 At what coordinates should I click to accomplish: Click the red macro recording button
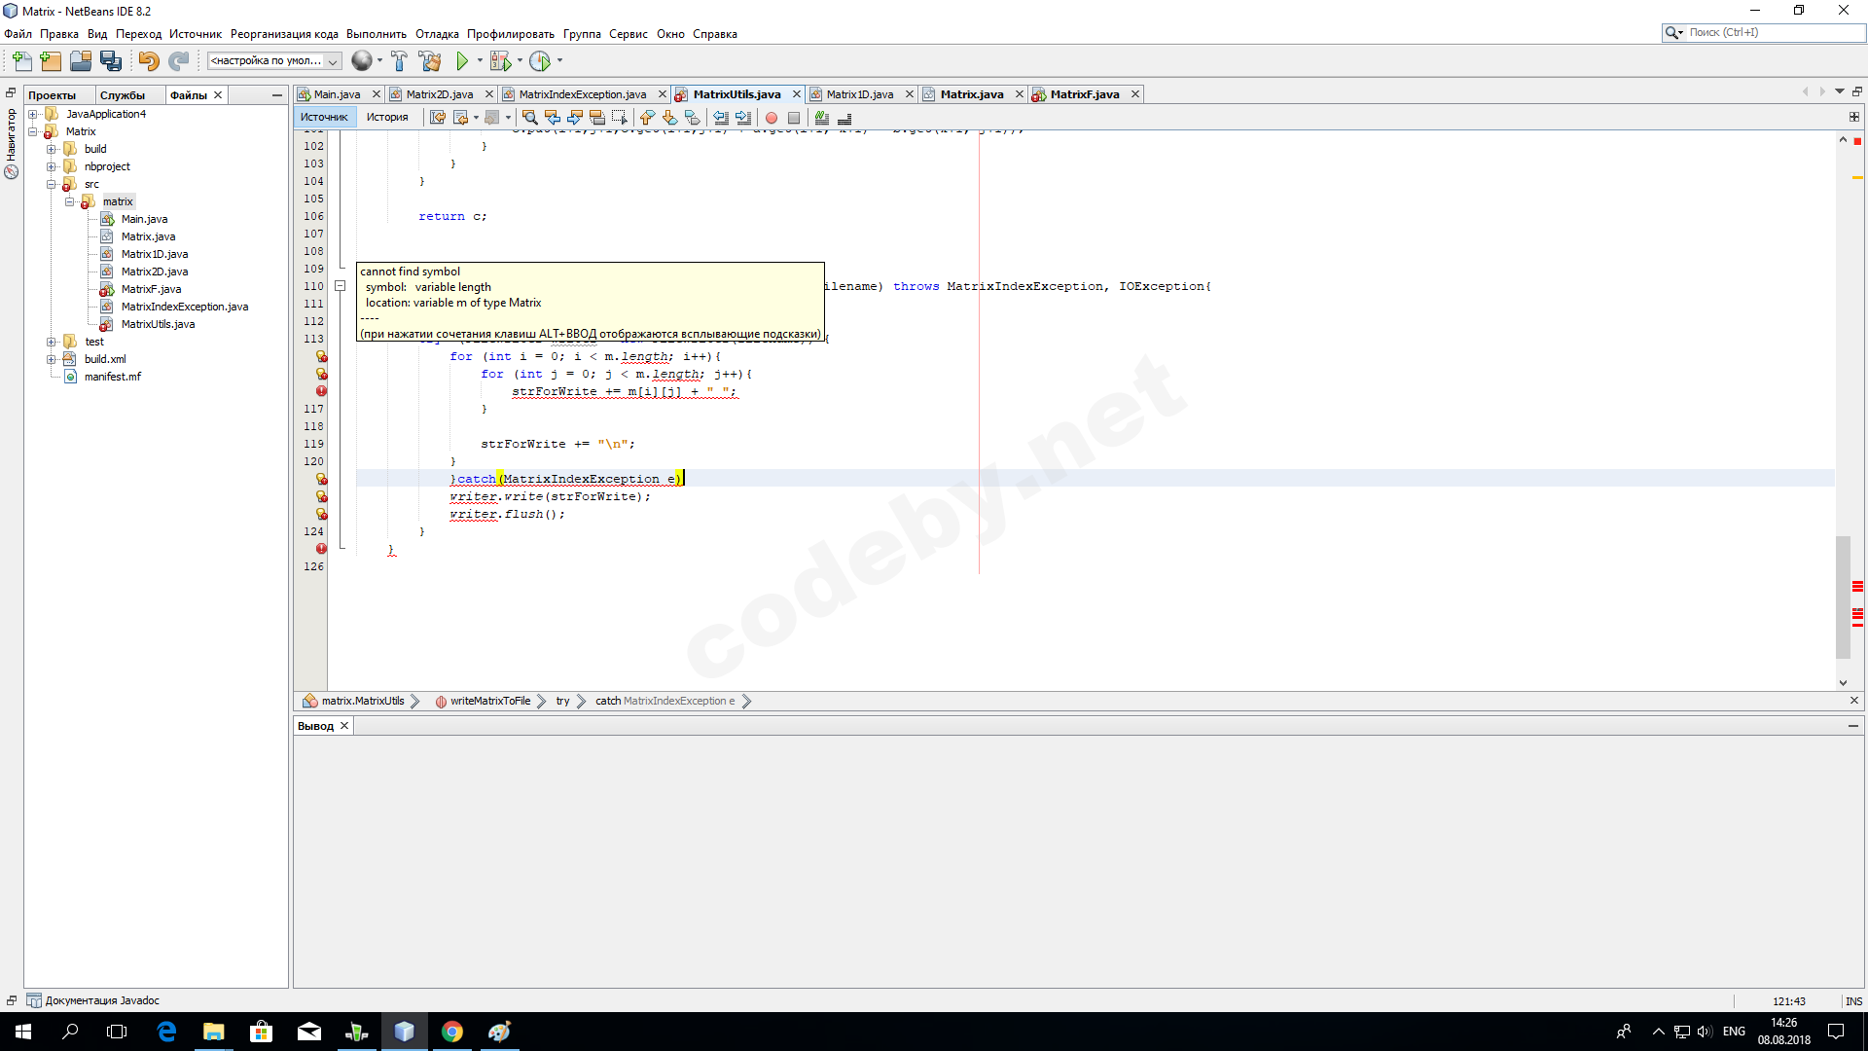[772, 118]
